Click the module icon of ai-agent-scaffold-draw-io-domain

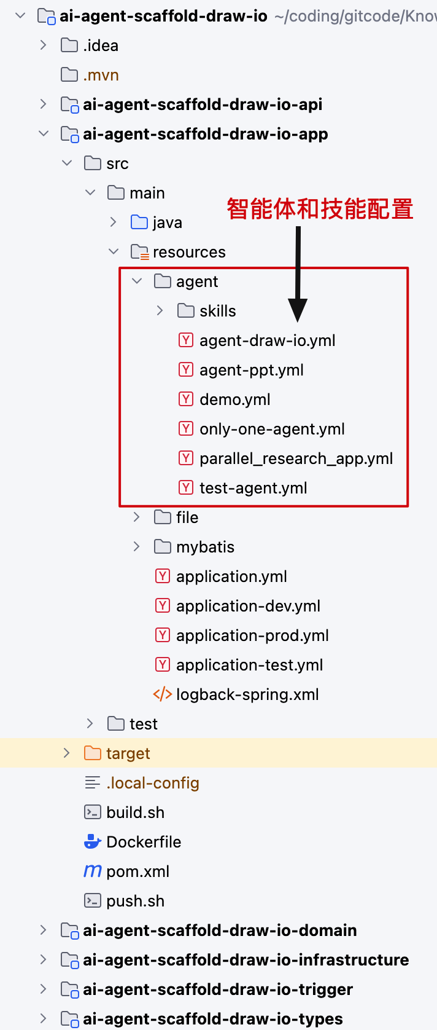point(69,930)
